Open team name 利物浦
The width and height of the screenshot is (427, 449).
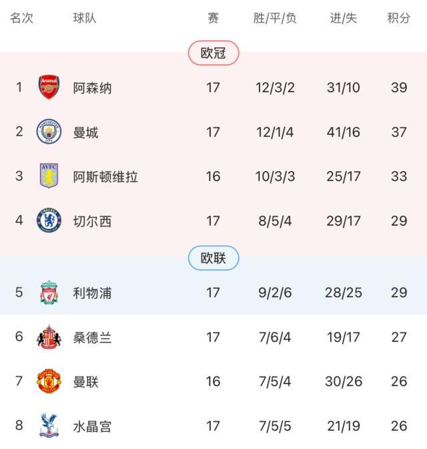pyautogui.click(x=92, y=293)
